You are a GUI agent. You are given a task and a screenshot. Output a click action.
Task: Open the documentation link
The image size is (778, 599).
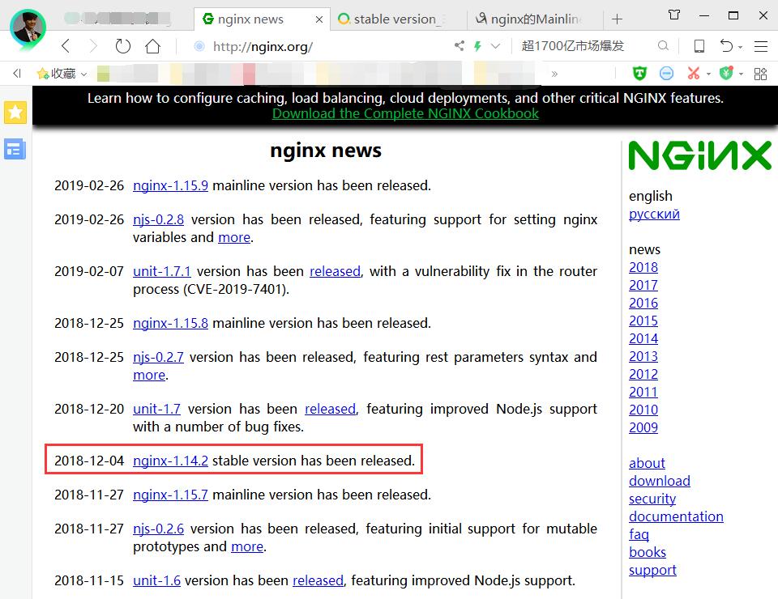click(x=676, y=516)
